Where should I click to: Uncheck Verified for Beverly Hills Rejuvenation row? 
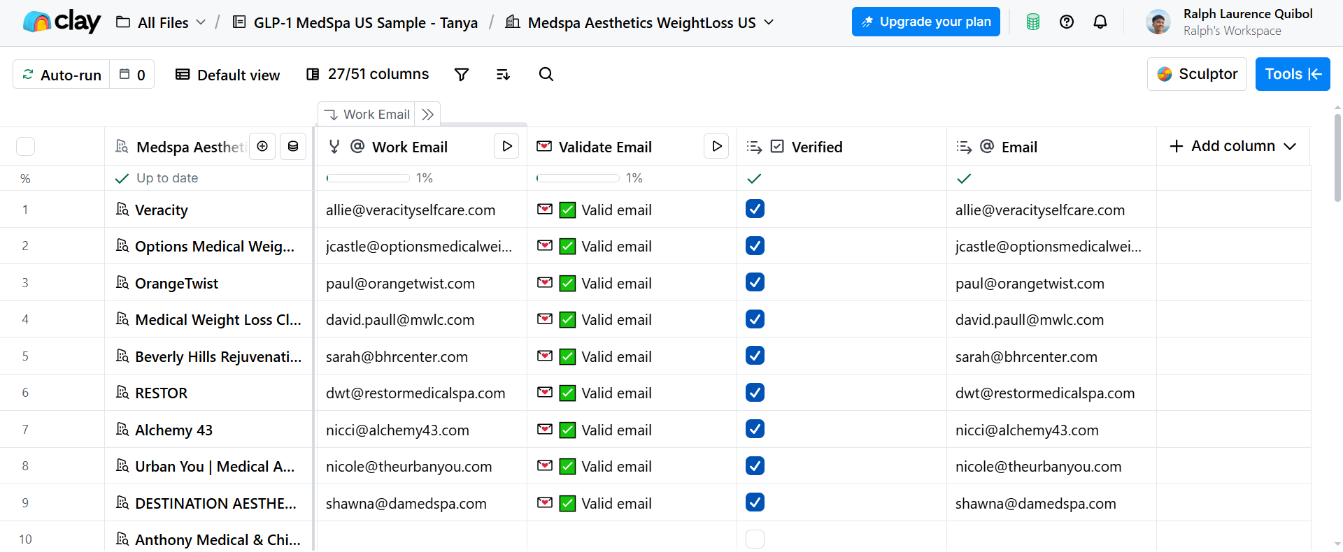tap(755, 356)
